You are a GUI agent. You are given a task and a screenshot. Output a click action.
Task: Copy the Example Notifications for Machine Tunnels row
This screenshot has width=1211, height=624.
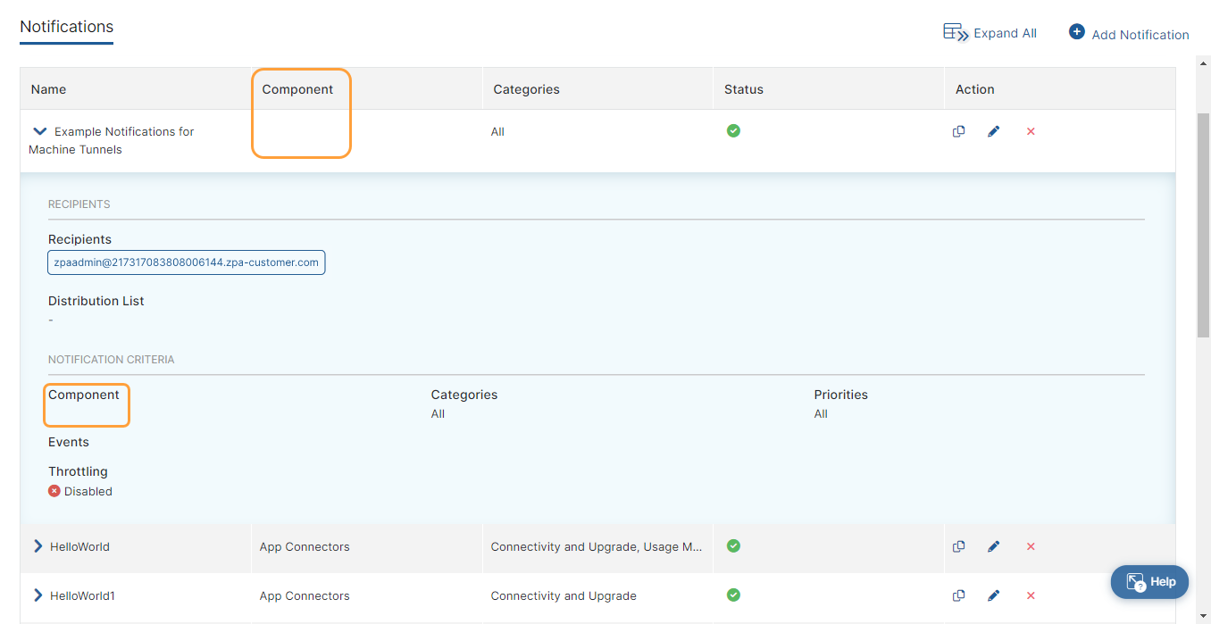click(x=958, y=131)
